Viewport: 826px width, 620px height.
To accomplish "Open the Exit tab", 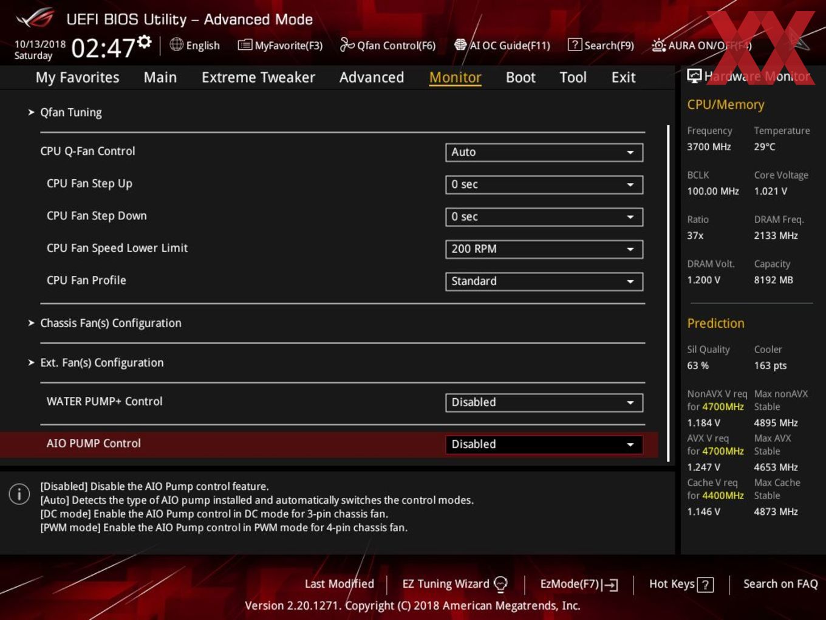I will pos(623,77).
